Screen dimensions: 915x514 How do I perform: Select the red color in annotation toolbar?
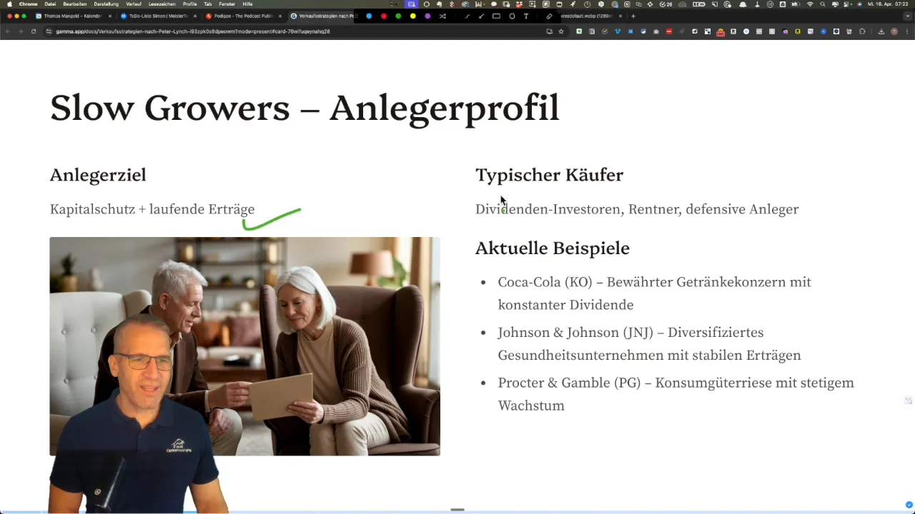coord(384,16)
